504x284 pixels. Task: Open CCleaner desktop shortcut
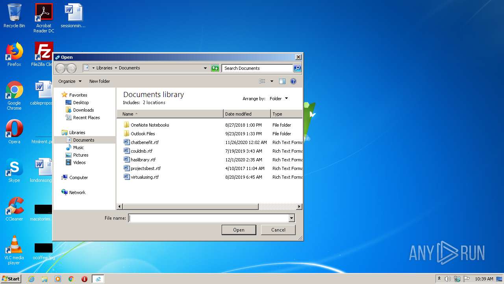coord(14,209)
